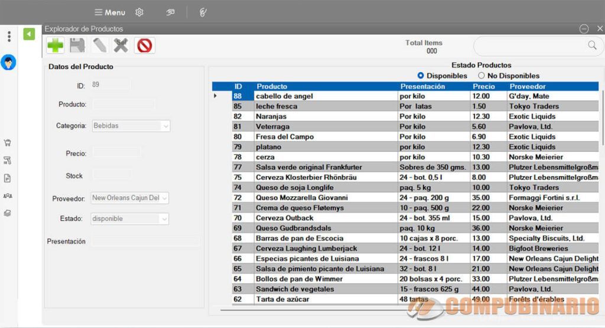Click the Presentación input field
605x328 pixels.
[145, 242]
